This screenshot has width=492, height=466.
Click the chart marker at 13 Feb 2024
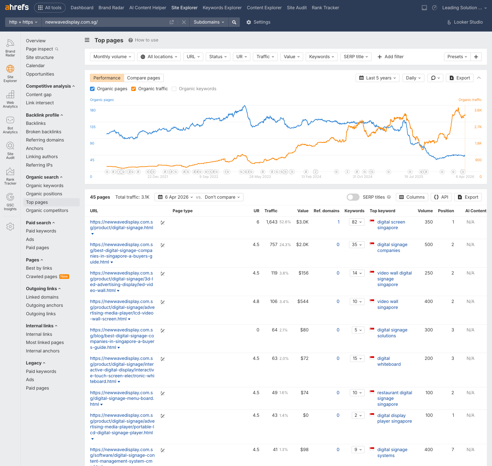[316, 172]
